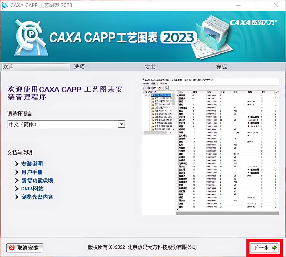Switch to the 完成 tab
This screenshot has width=286, height=257.
pos(222,67)
